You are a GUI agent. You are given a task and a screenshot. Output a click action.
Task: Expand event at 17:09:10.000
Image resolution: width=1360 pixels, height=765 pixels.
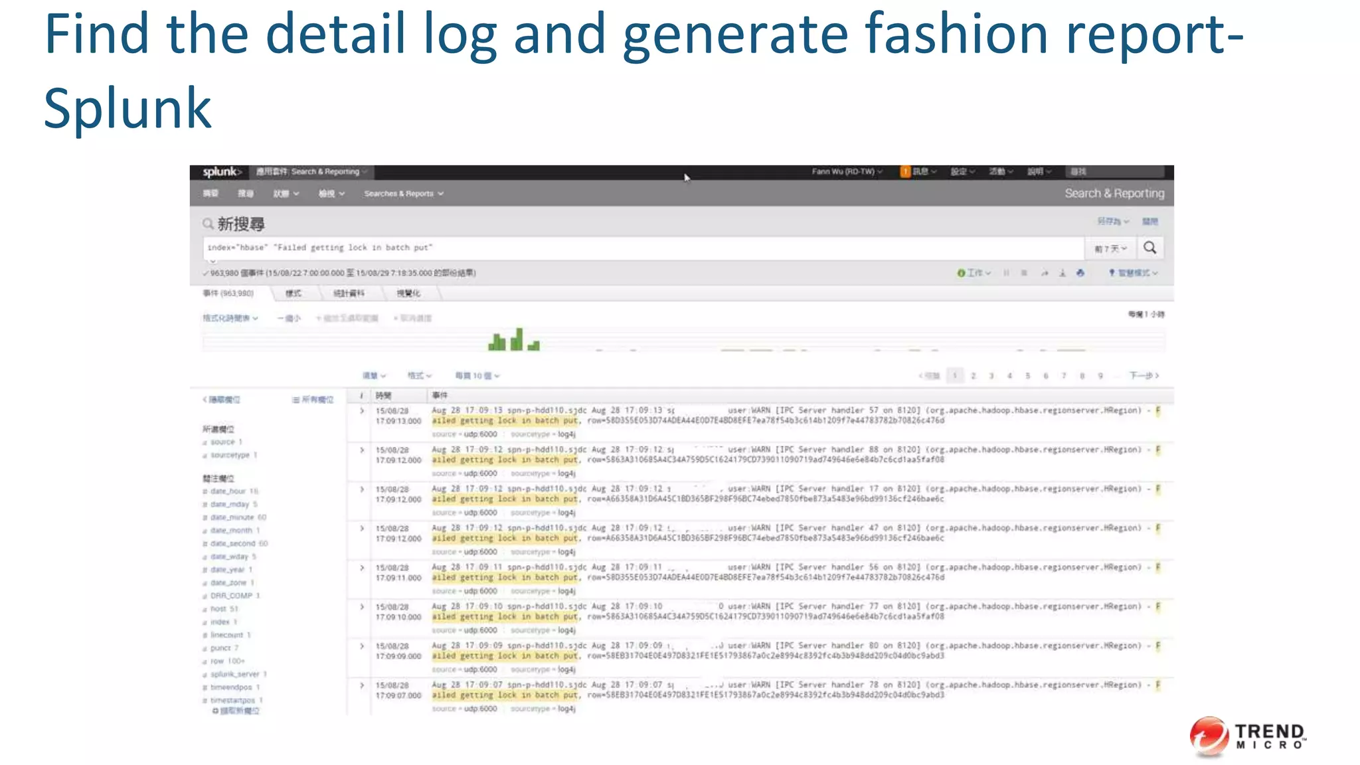(x=362, y=607)
